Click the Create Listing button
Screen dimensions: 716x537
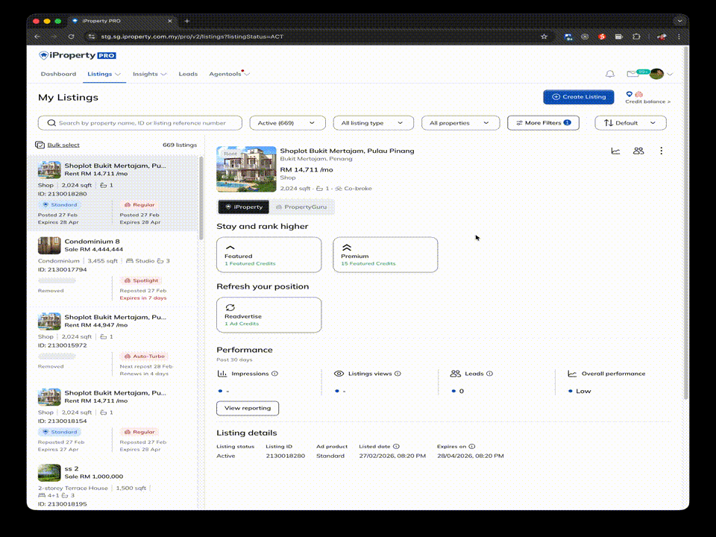[579, 97]
